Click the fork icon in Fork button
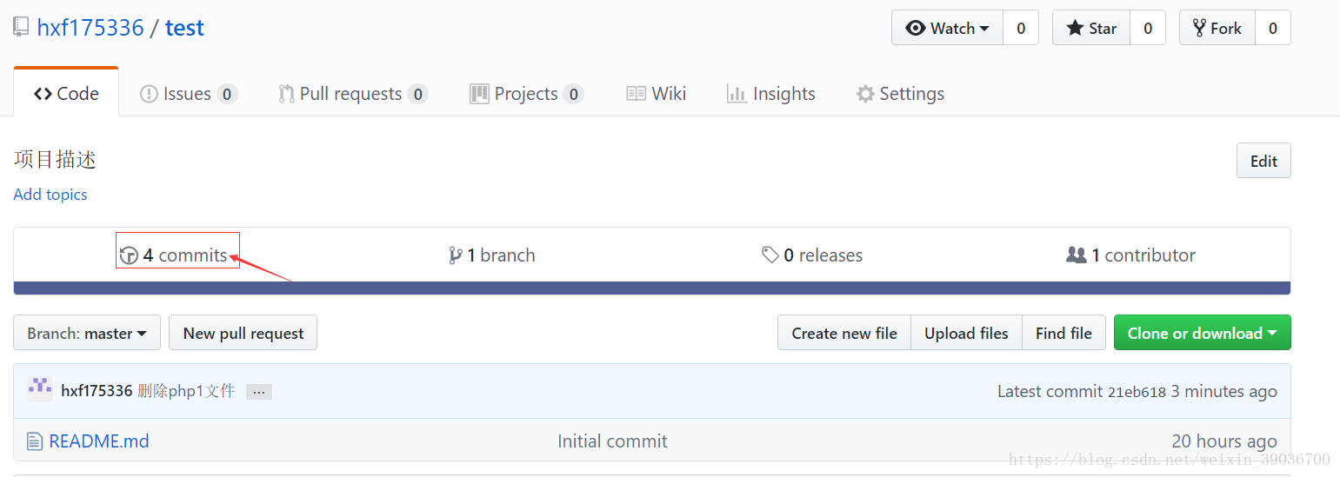 (x=1199, y=28)
